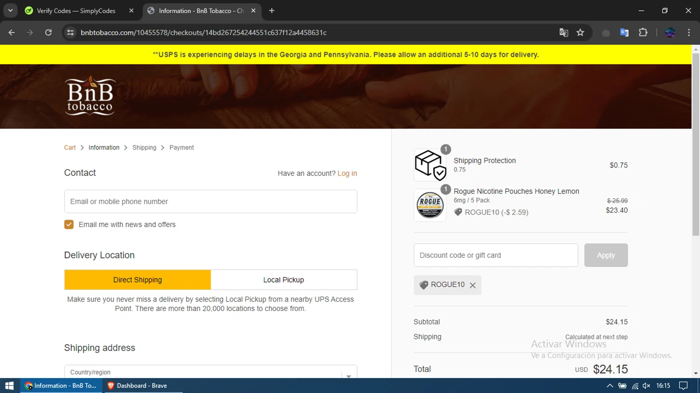Uncheck Email me with news and offers

point(69,225)
